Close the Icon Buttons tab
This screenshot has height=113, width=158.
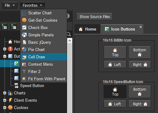[x=141, y=27]
